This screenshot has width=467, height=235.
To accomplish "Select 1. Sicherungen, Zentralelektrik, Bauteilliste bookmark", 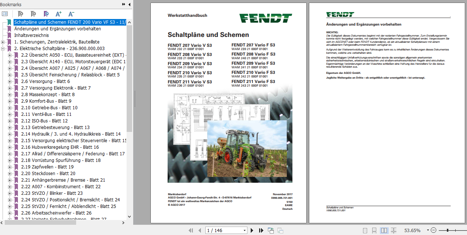I will [x=57, y=42].
